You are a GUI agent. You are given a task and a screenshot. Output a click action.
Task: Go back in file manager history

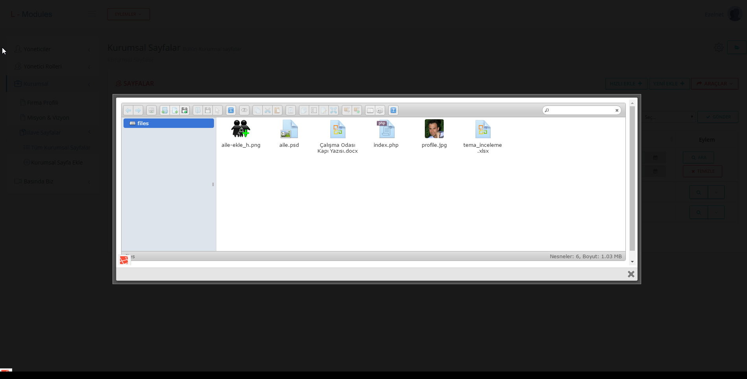click(x=128, y=110)
